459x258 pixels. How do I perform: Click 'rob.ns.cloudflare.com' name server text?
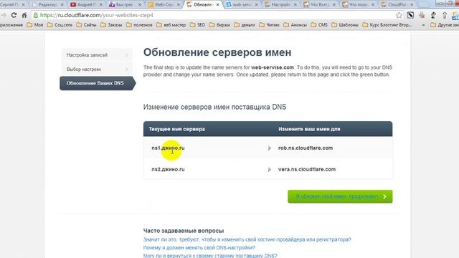click(306, 148)
